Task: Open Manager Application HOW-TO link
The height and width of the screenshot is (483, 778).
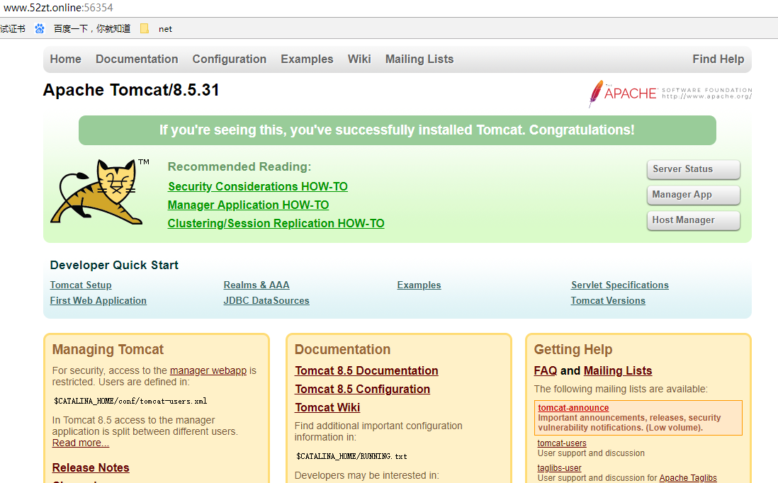Action: [x=248, y=205]
